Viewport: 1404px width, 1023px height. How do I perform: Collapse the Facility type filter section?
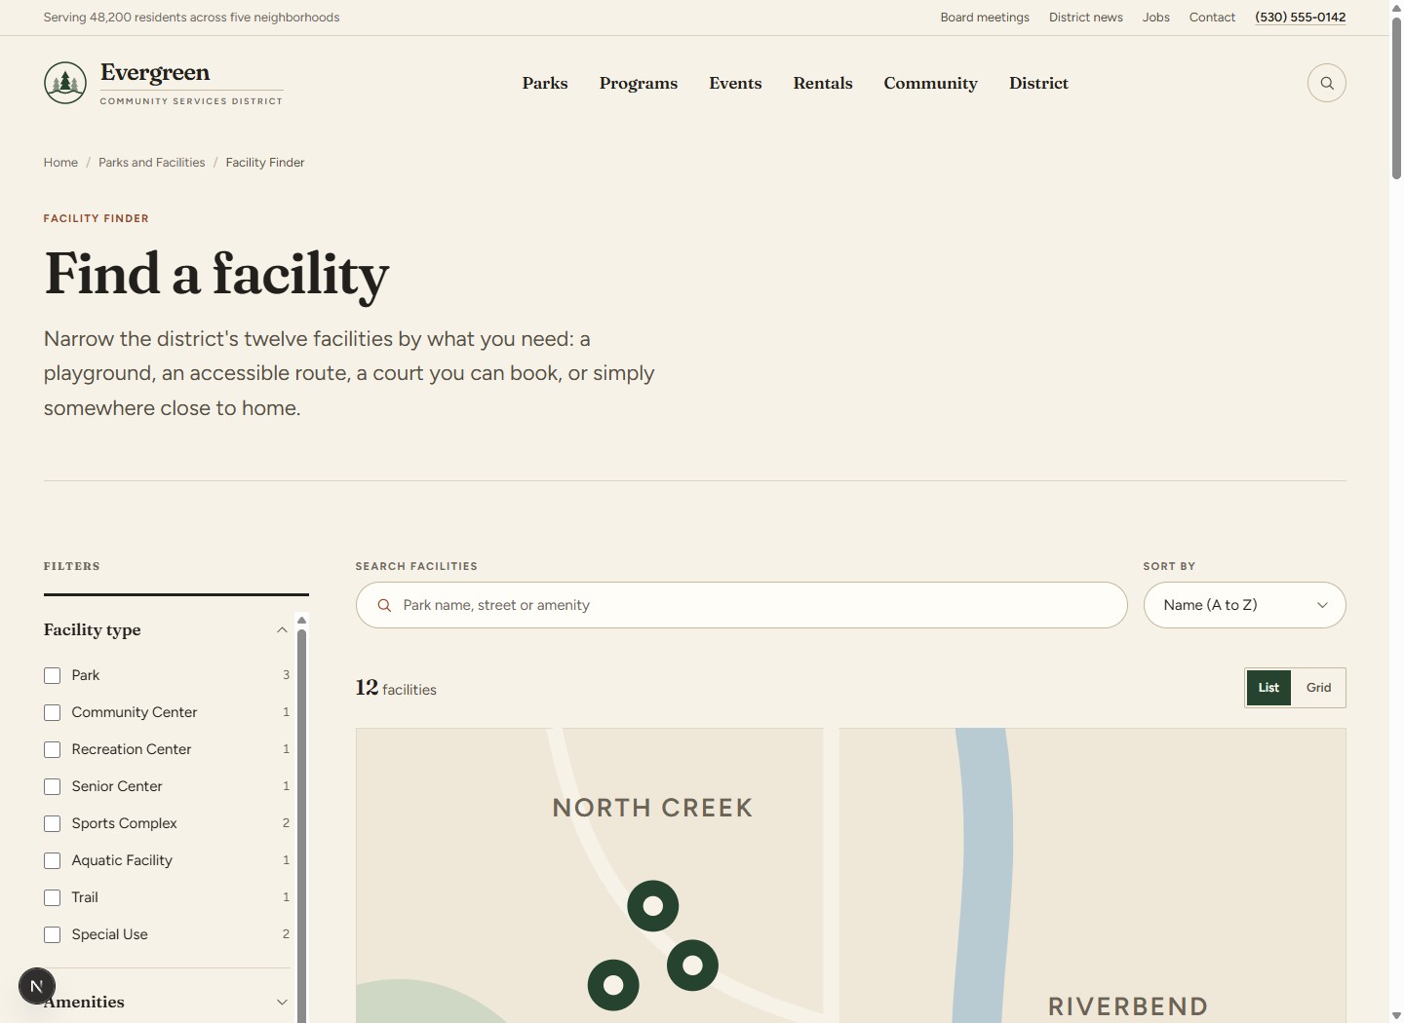click(167, 630)
